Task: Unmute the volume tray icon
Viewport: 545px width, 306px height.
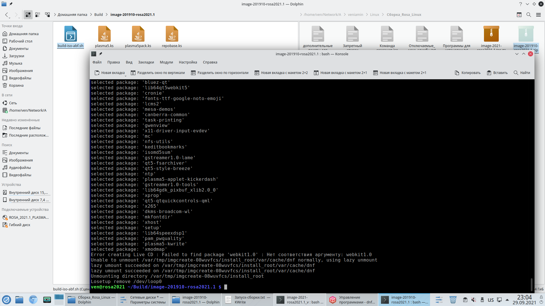Action: (473, 300)
